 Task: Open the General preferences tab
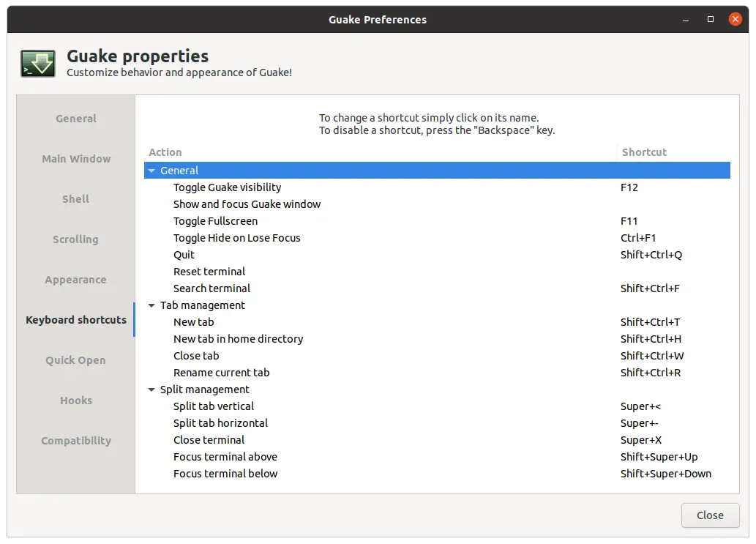[76, 119]
